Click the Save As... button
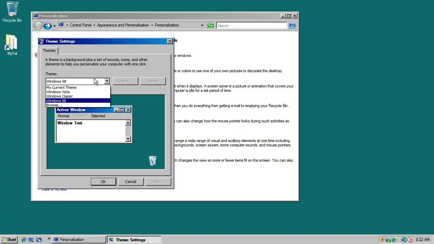 coord(125,81)
